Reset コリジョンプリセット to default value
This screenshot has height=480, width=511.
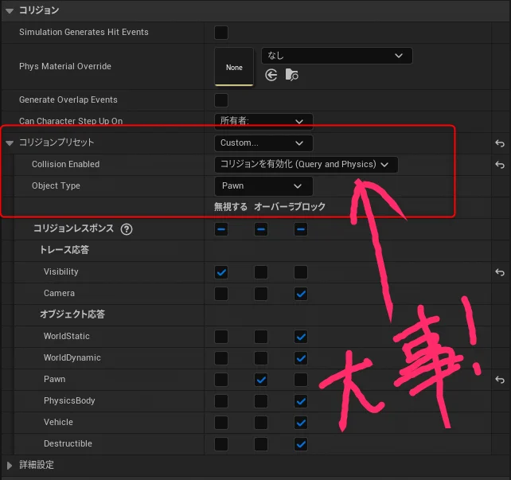(x=500, y=143)
